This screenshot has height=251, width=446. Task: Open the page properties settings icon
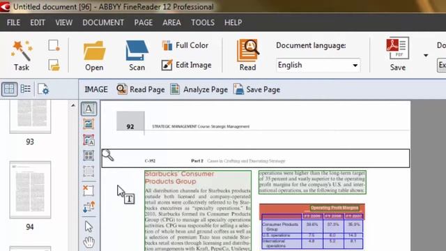coord(43,89)
